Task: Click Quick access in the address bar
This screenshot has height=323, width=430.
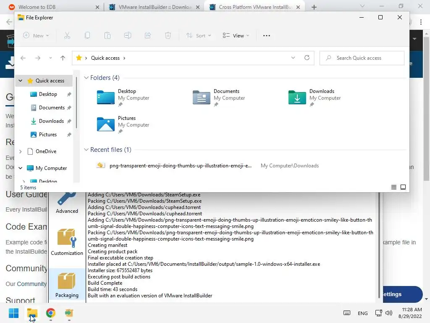Action: (105, 58)
